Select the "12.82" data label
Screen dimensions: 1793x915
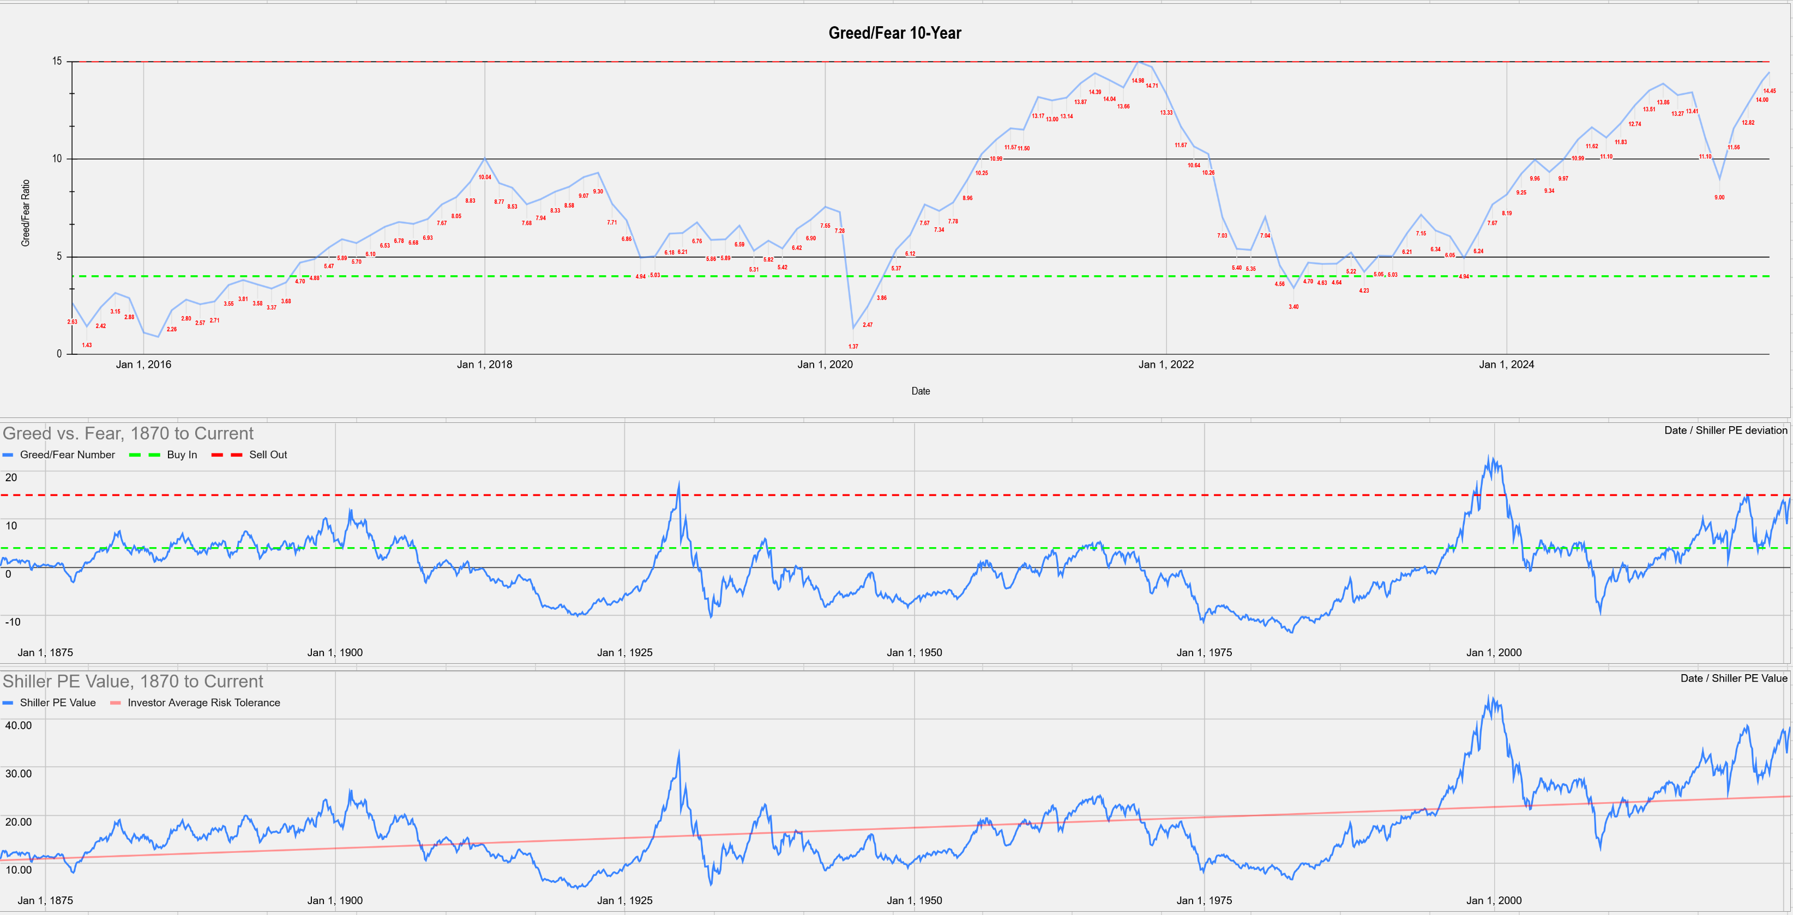1748,123
